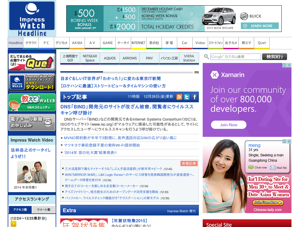Click Join Free Now button in dating ad
This screenshot has height=227, width=303.
tap(268, 202)
